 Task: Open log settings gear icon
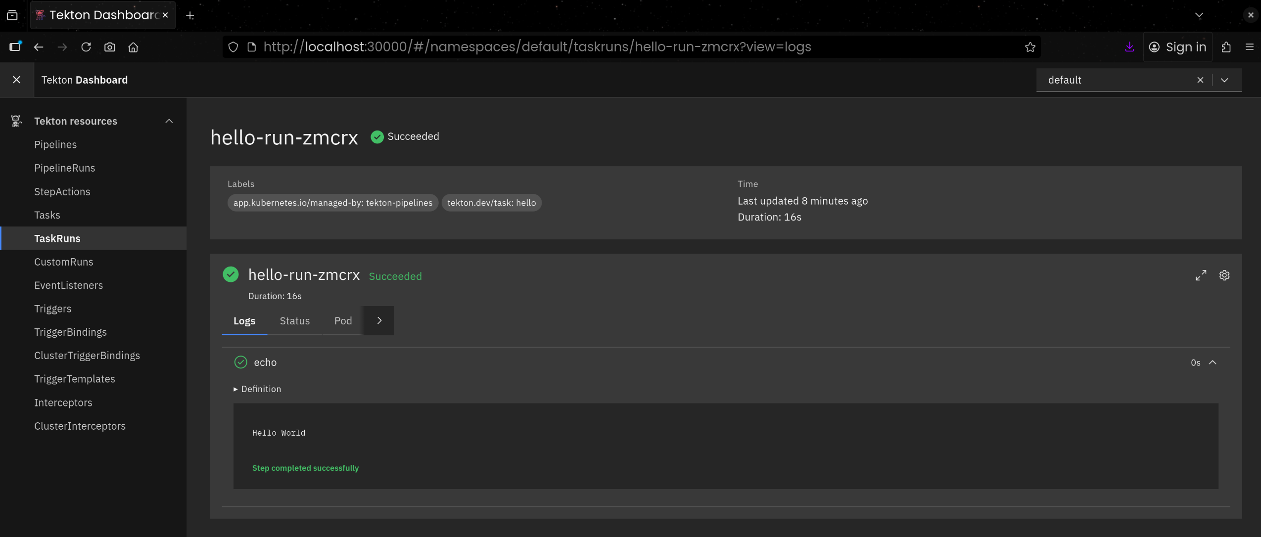tap(1224, 275)
